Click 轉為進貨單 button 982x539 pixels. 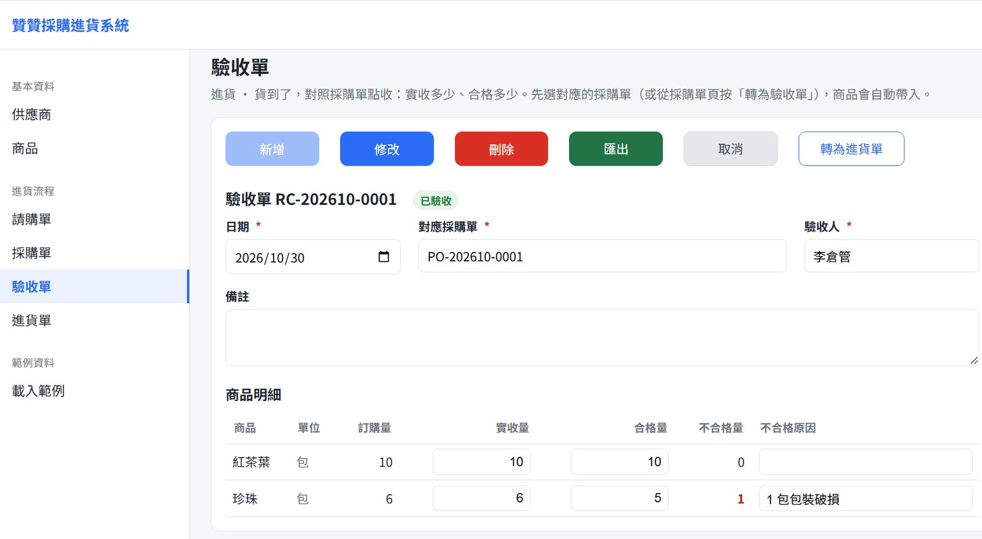tap(851, 149)
